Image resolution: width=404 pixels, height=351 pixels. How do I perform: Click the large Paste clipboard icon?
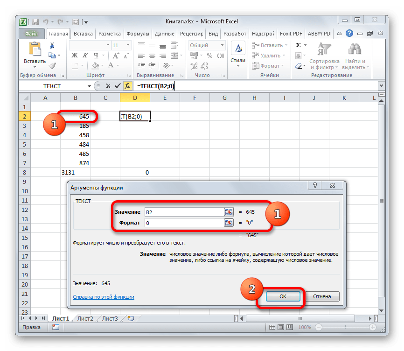tap(35, 49)
